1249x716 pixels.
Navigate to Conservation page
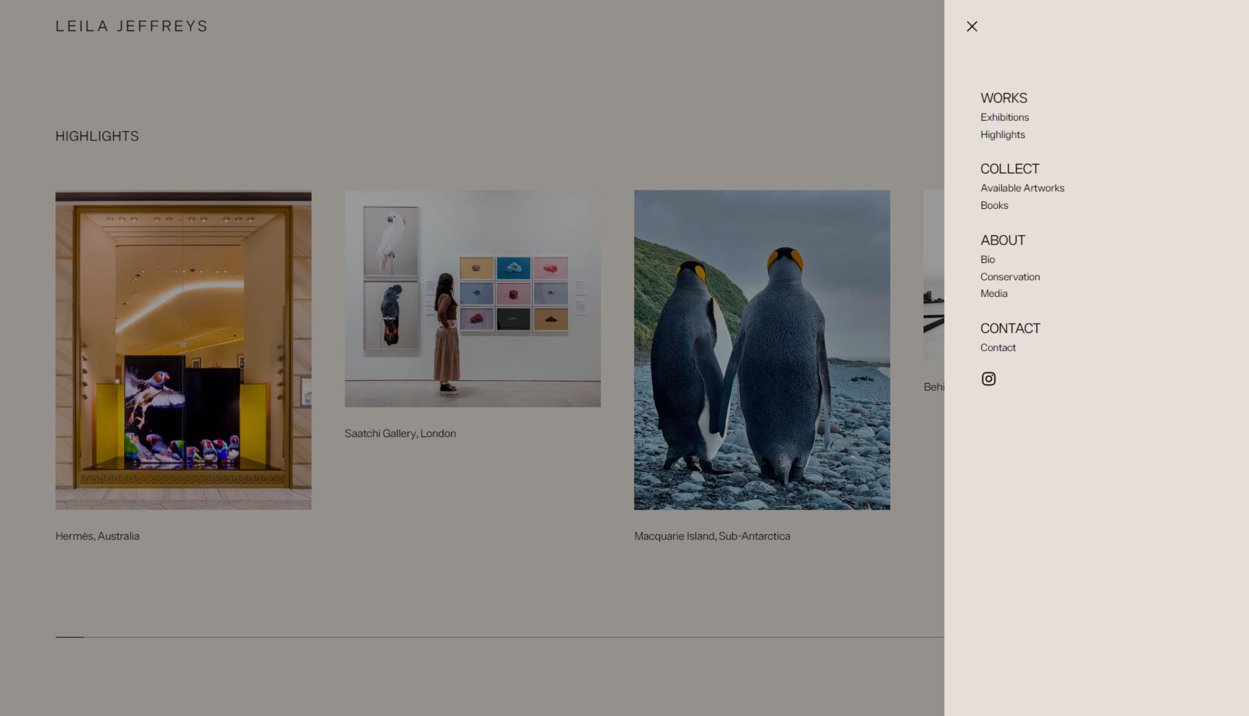pos(1010,277)
